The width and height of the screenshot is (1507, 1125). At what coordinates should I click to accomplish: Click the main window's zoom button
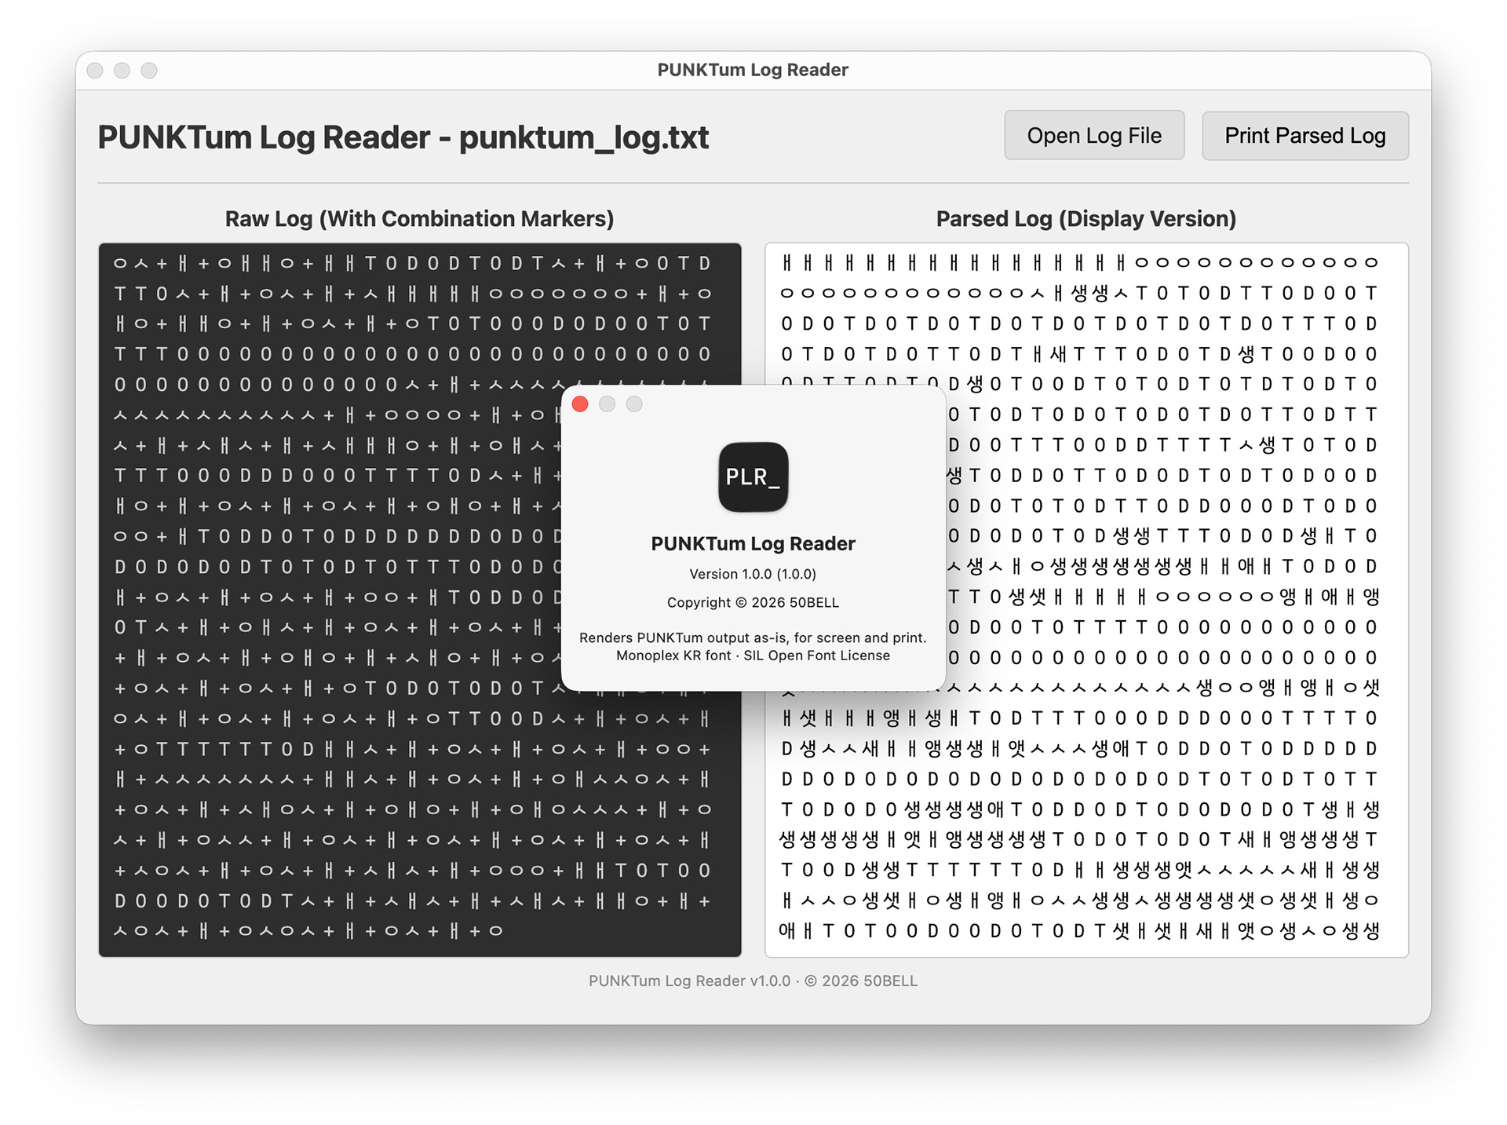click(149, 71)
